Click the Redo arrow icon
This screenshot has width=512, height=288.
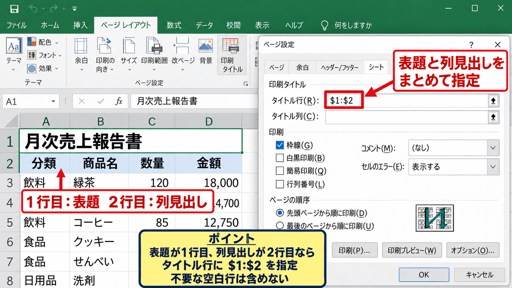[x=54, y=9]
